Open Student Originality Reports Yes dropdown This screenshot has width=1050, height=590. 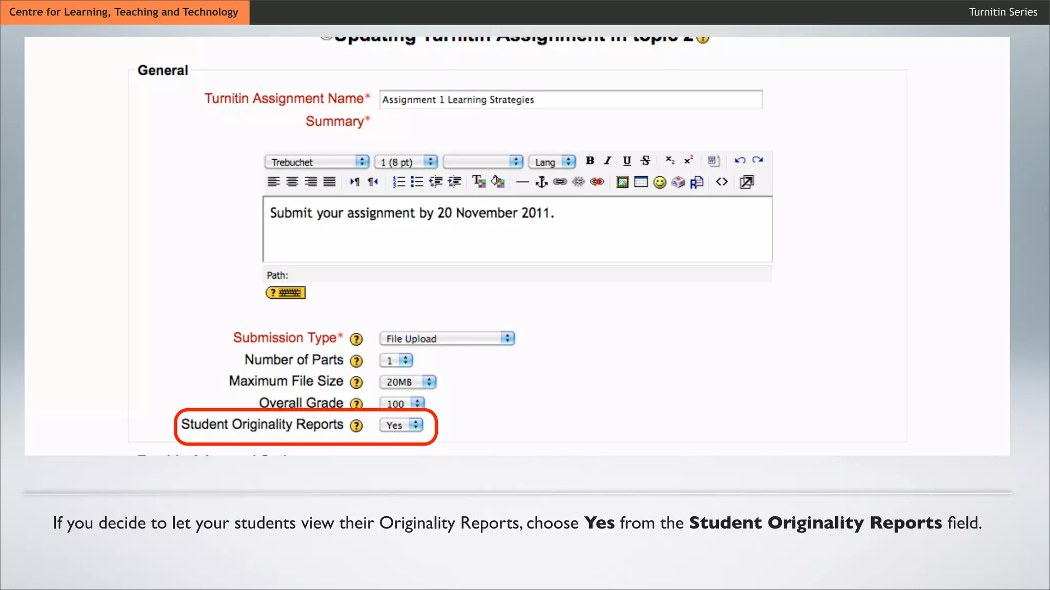tap(401, 425)
